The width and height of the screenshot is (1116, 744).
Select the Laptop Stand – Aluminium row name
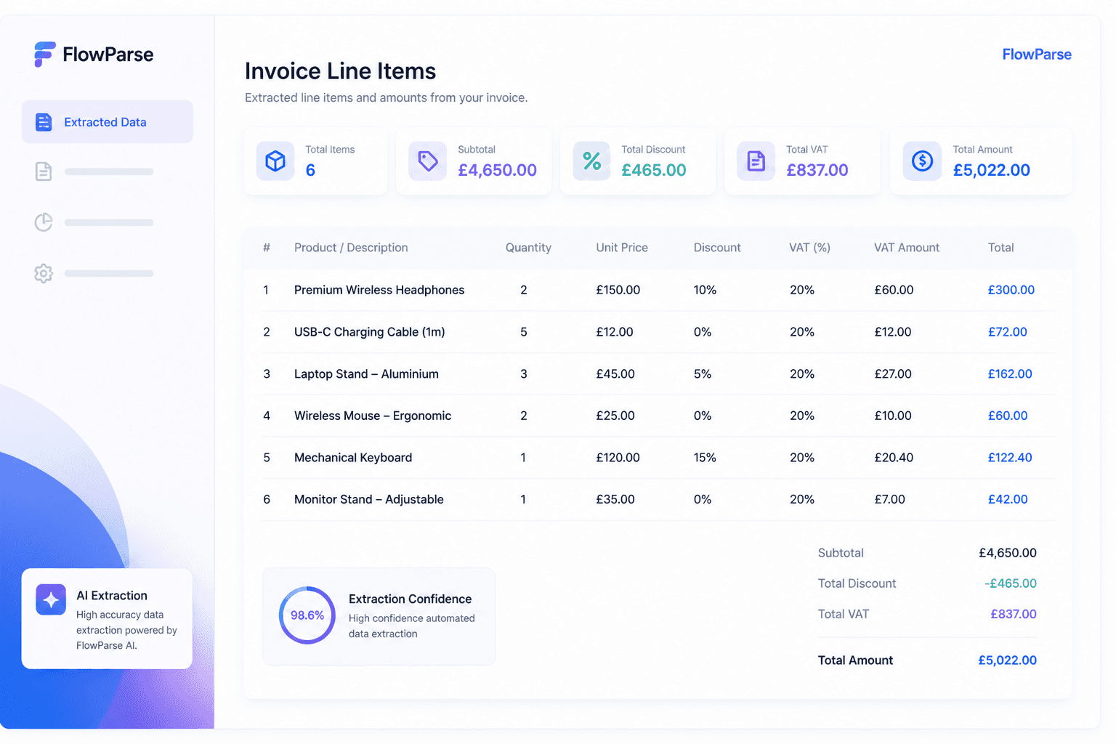366,374
